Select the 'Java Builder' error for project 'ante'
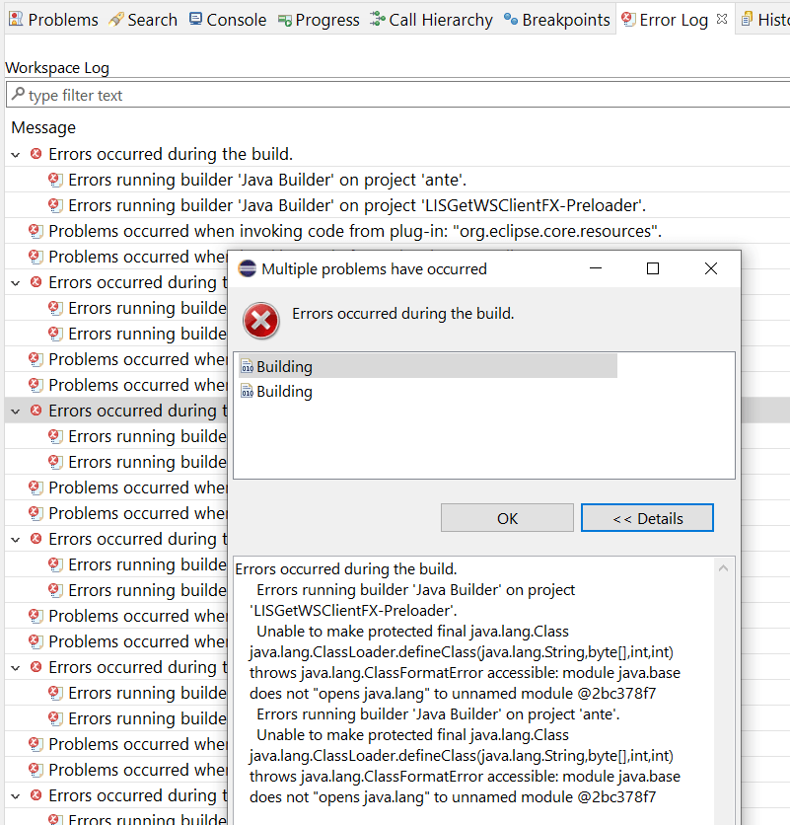 [267, 180]
